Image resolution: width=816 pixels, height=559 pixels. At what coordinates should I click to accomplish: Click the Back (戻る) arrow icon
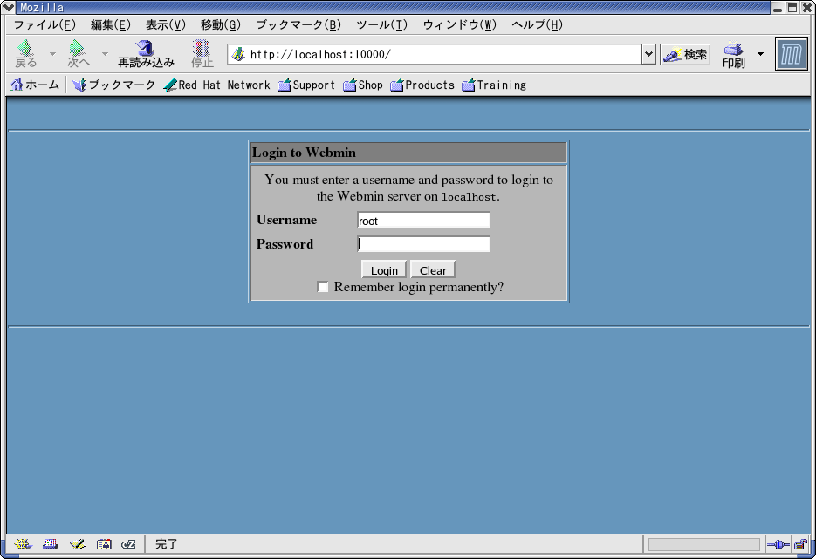click(25, 48)
